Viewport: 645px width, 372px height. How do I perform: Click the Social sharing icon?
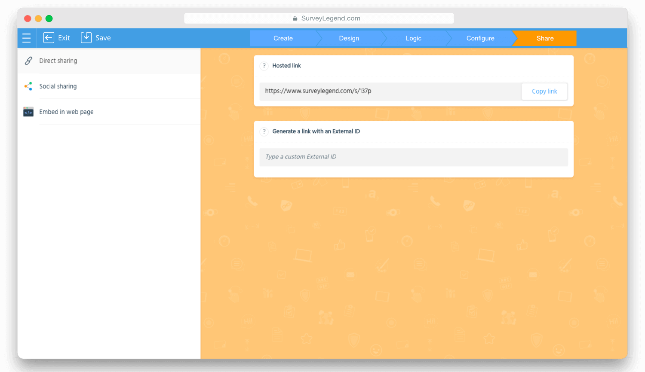(x=28, y=86)
